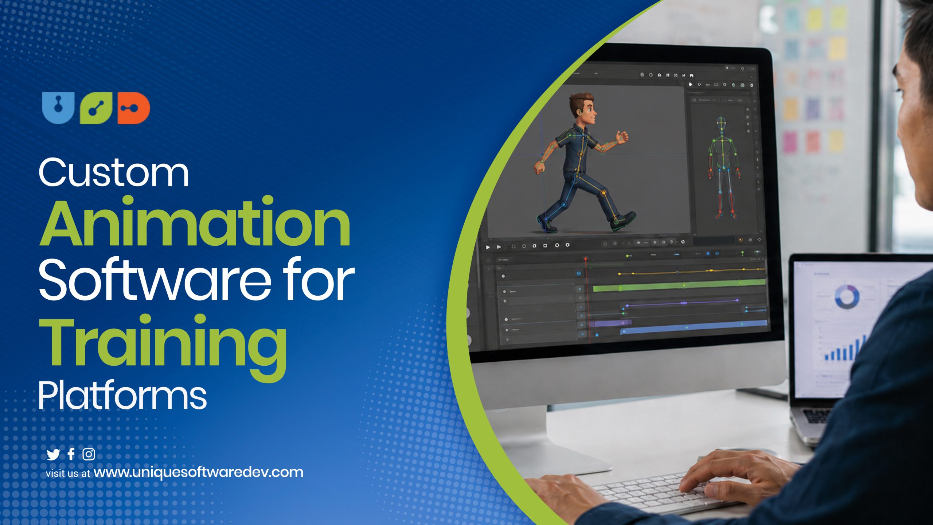Open the Twitter bird icon
The height and width of the screenshot is (525, 933).
pos(53,455)
